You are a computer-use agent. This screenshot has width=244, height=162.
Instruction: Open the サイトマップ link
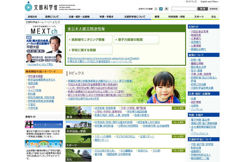pos(191,2)
